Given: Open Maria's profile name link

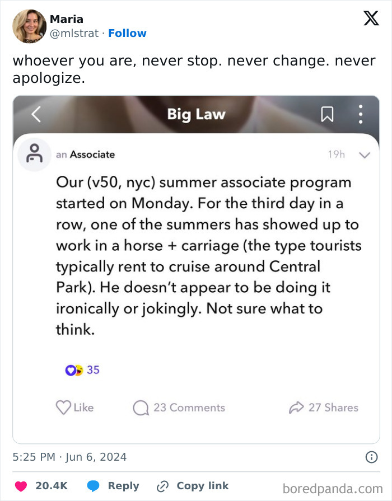Looking at the screenshot, I should click(x=67, y=19).
